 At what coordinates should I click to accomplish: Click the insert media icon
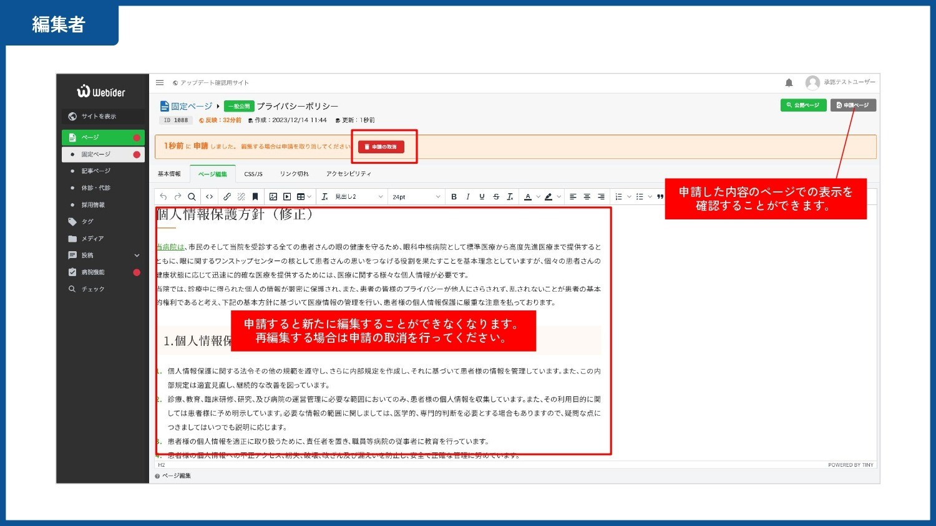(x=287, y=197)
